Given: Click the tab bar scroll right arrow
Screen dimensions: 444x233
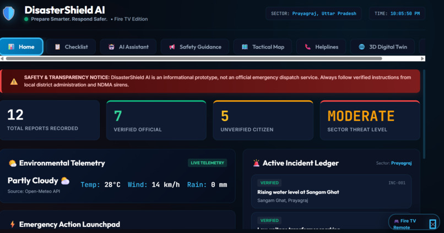Looking at the screenshot, I should click(x=423, y=58).
